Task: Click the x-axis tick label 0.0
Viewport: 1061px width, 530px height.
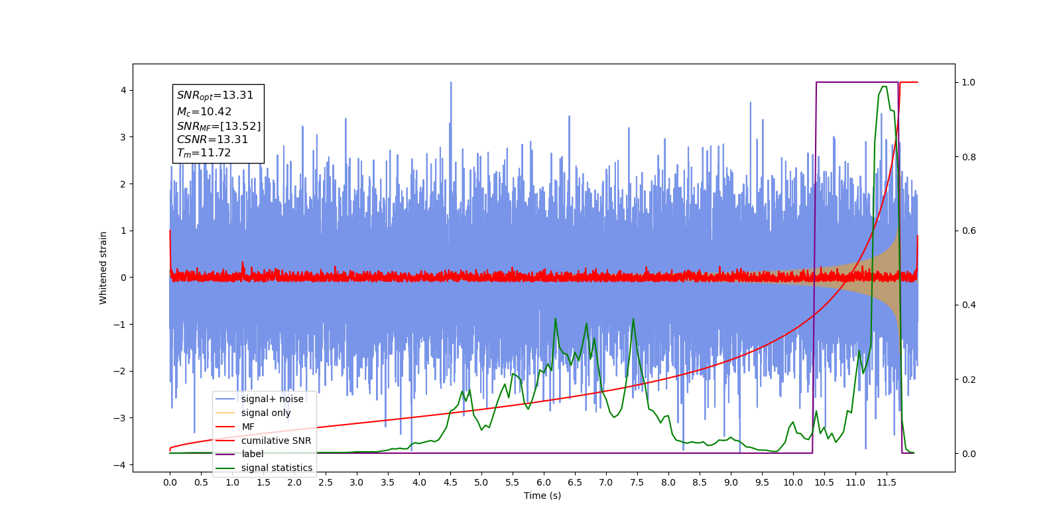Action: pyautogui.click(x=170, y=482)
